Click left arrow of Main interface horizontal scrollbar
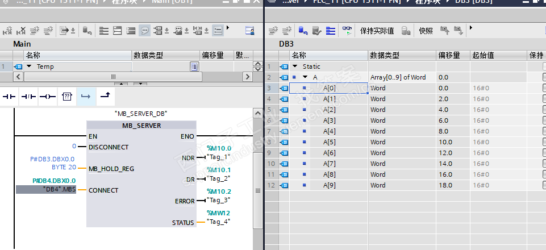The image size is (546, 250). click(19, 77)
